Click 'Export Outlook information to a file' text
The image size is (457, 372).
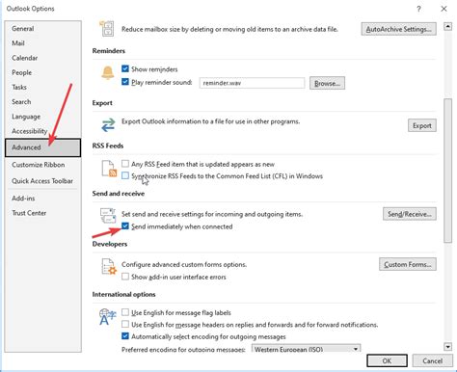click(210, 121)
